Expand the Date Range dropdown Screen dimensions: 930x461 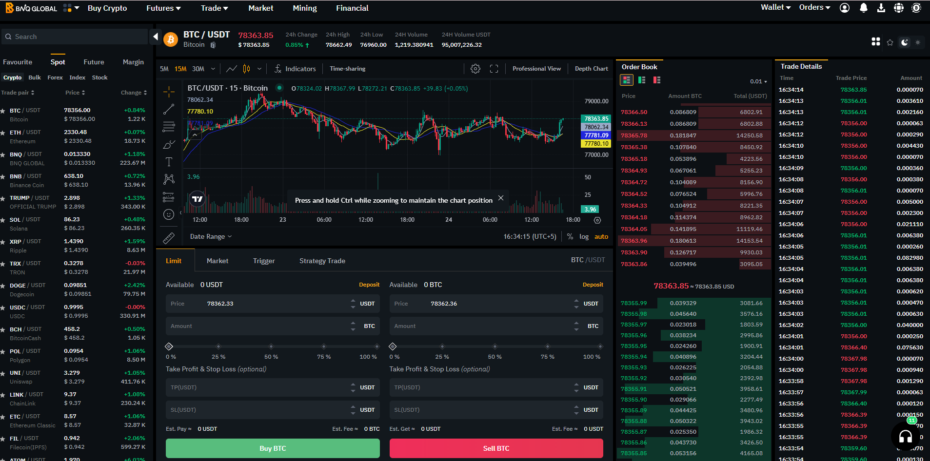tap(211, 236)
